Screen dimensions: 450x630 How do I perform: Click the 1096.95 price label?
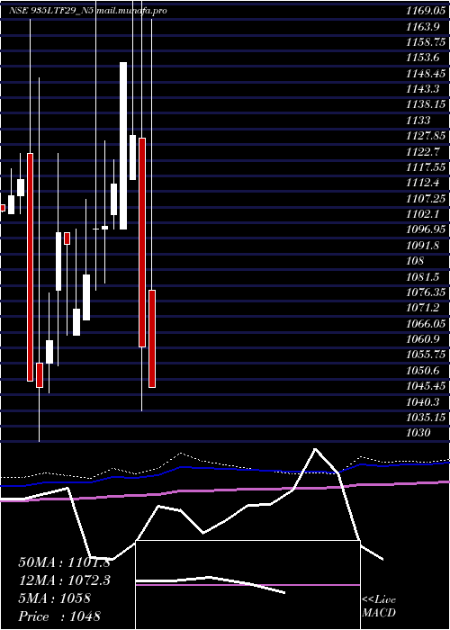426,229
